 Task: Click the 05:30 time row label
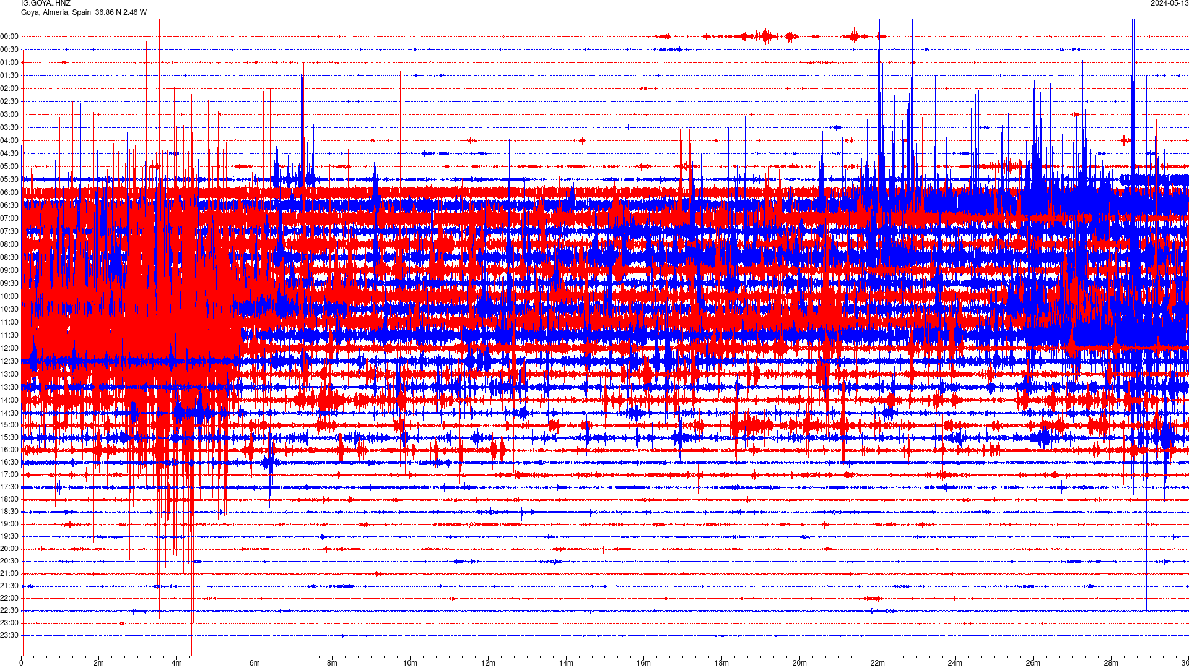pyautogui.click(x=9, y=179)
